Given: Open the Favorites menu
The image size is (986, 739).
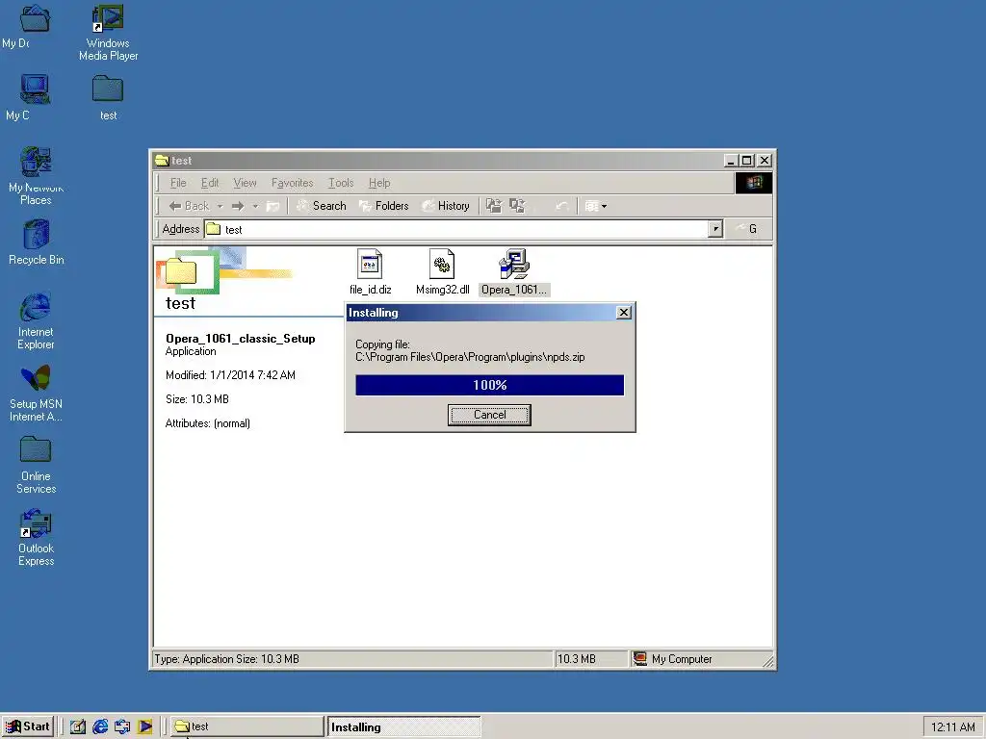Looking at the screenshot, I should 292,183.
